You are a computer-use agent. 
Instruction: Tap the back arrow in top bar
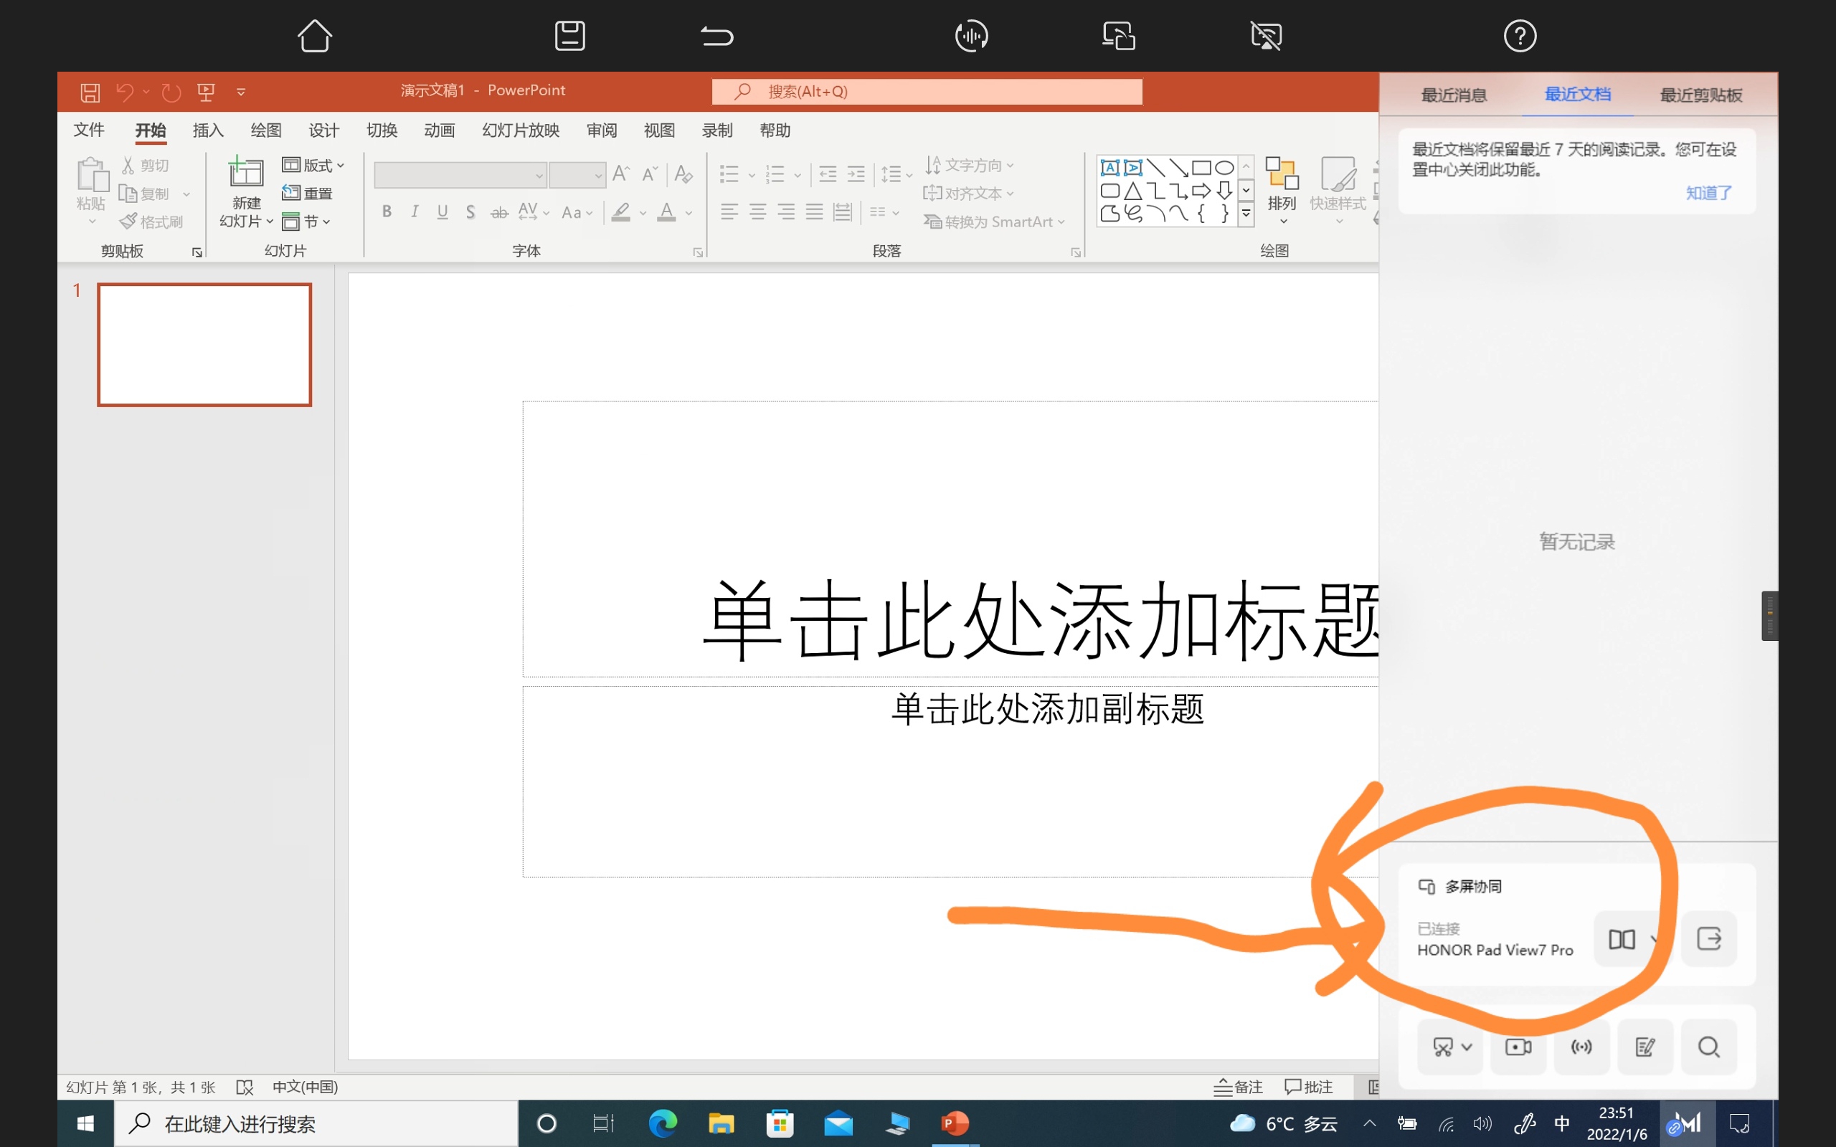716,36
